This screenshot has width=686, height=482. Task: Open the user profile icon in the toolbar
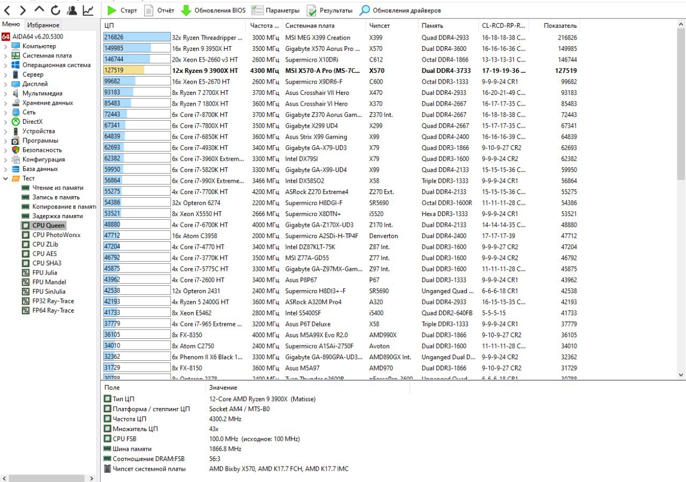pyautogui.click(x=71, y=10)
